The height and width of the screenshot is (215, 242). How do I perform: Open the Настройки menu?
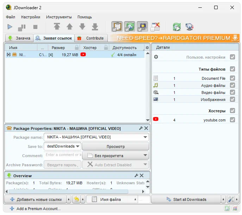point(31,17)
